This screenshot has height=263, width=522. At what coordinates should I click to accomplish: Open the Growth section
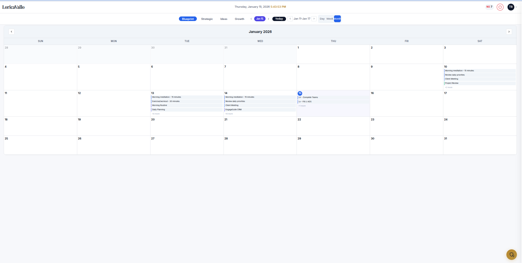point(239,19)
